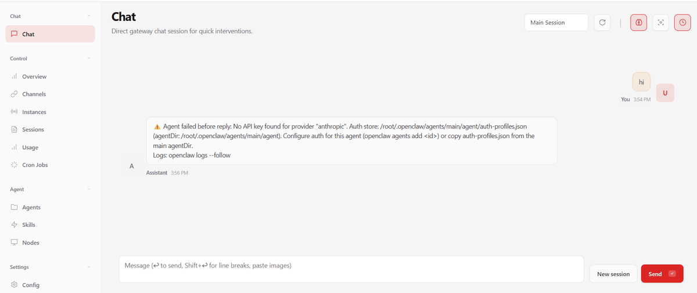Collapse the Control sidebar section

tap(88, 59)
